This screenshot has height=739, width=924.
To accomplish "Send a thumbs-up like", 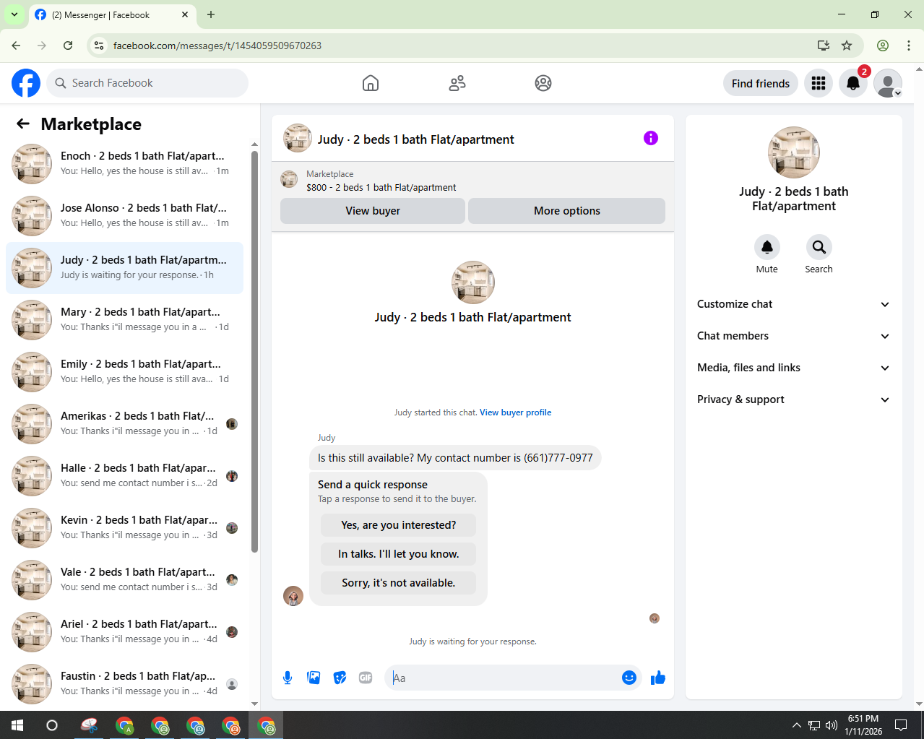I will (658, 678).
